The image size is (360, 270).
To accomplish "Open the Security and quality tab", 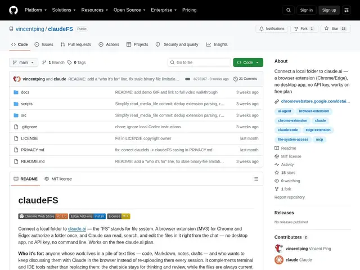I will point(177,44).
